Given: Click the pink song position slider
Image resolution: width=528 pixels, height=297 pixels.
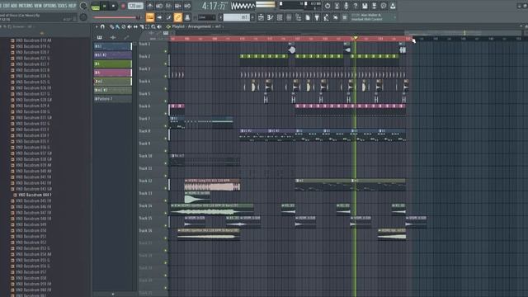Looking at the screenshot, I should coord(117,17).
